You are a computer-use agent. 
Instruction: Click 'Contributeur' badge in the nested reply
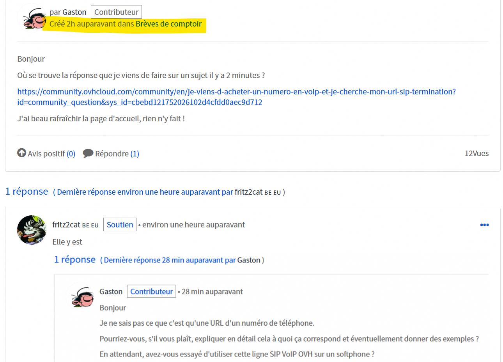[x=151, y=291]
